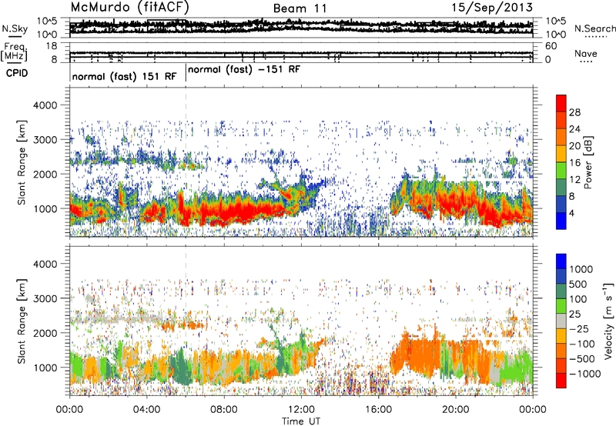
Task: Select the 2000 tick on power panel
Action: [45, 174]
